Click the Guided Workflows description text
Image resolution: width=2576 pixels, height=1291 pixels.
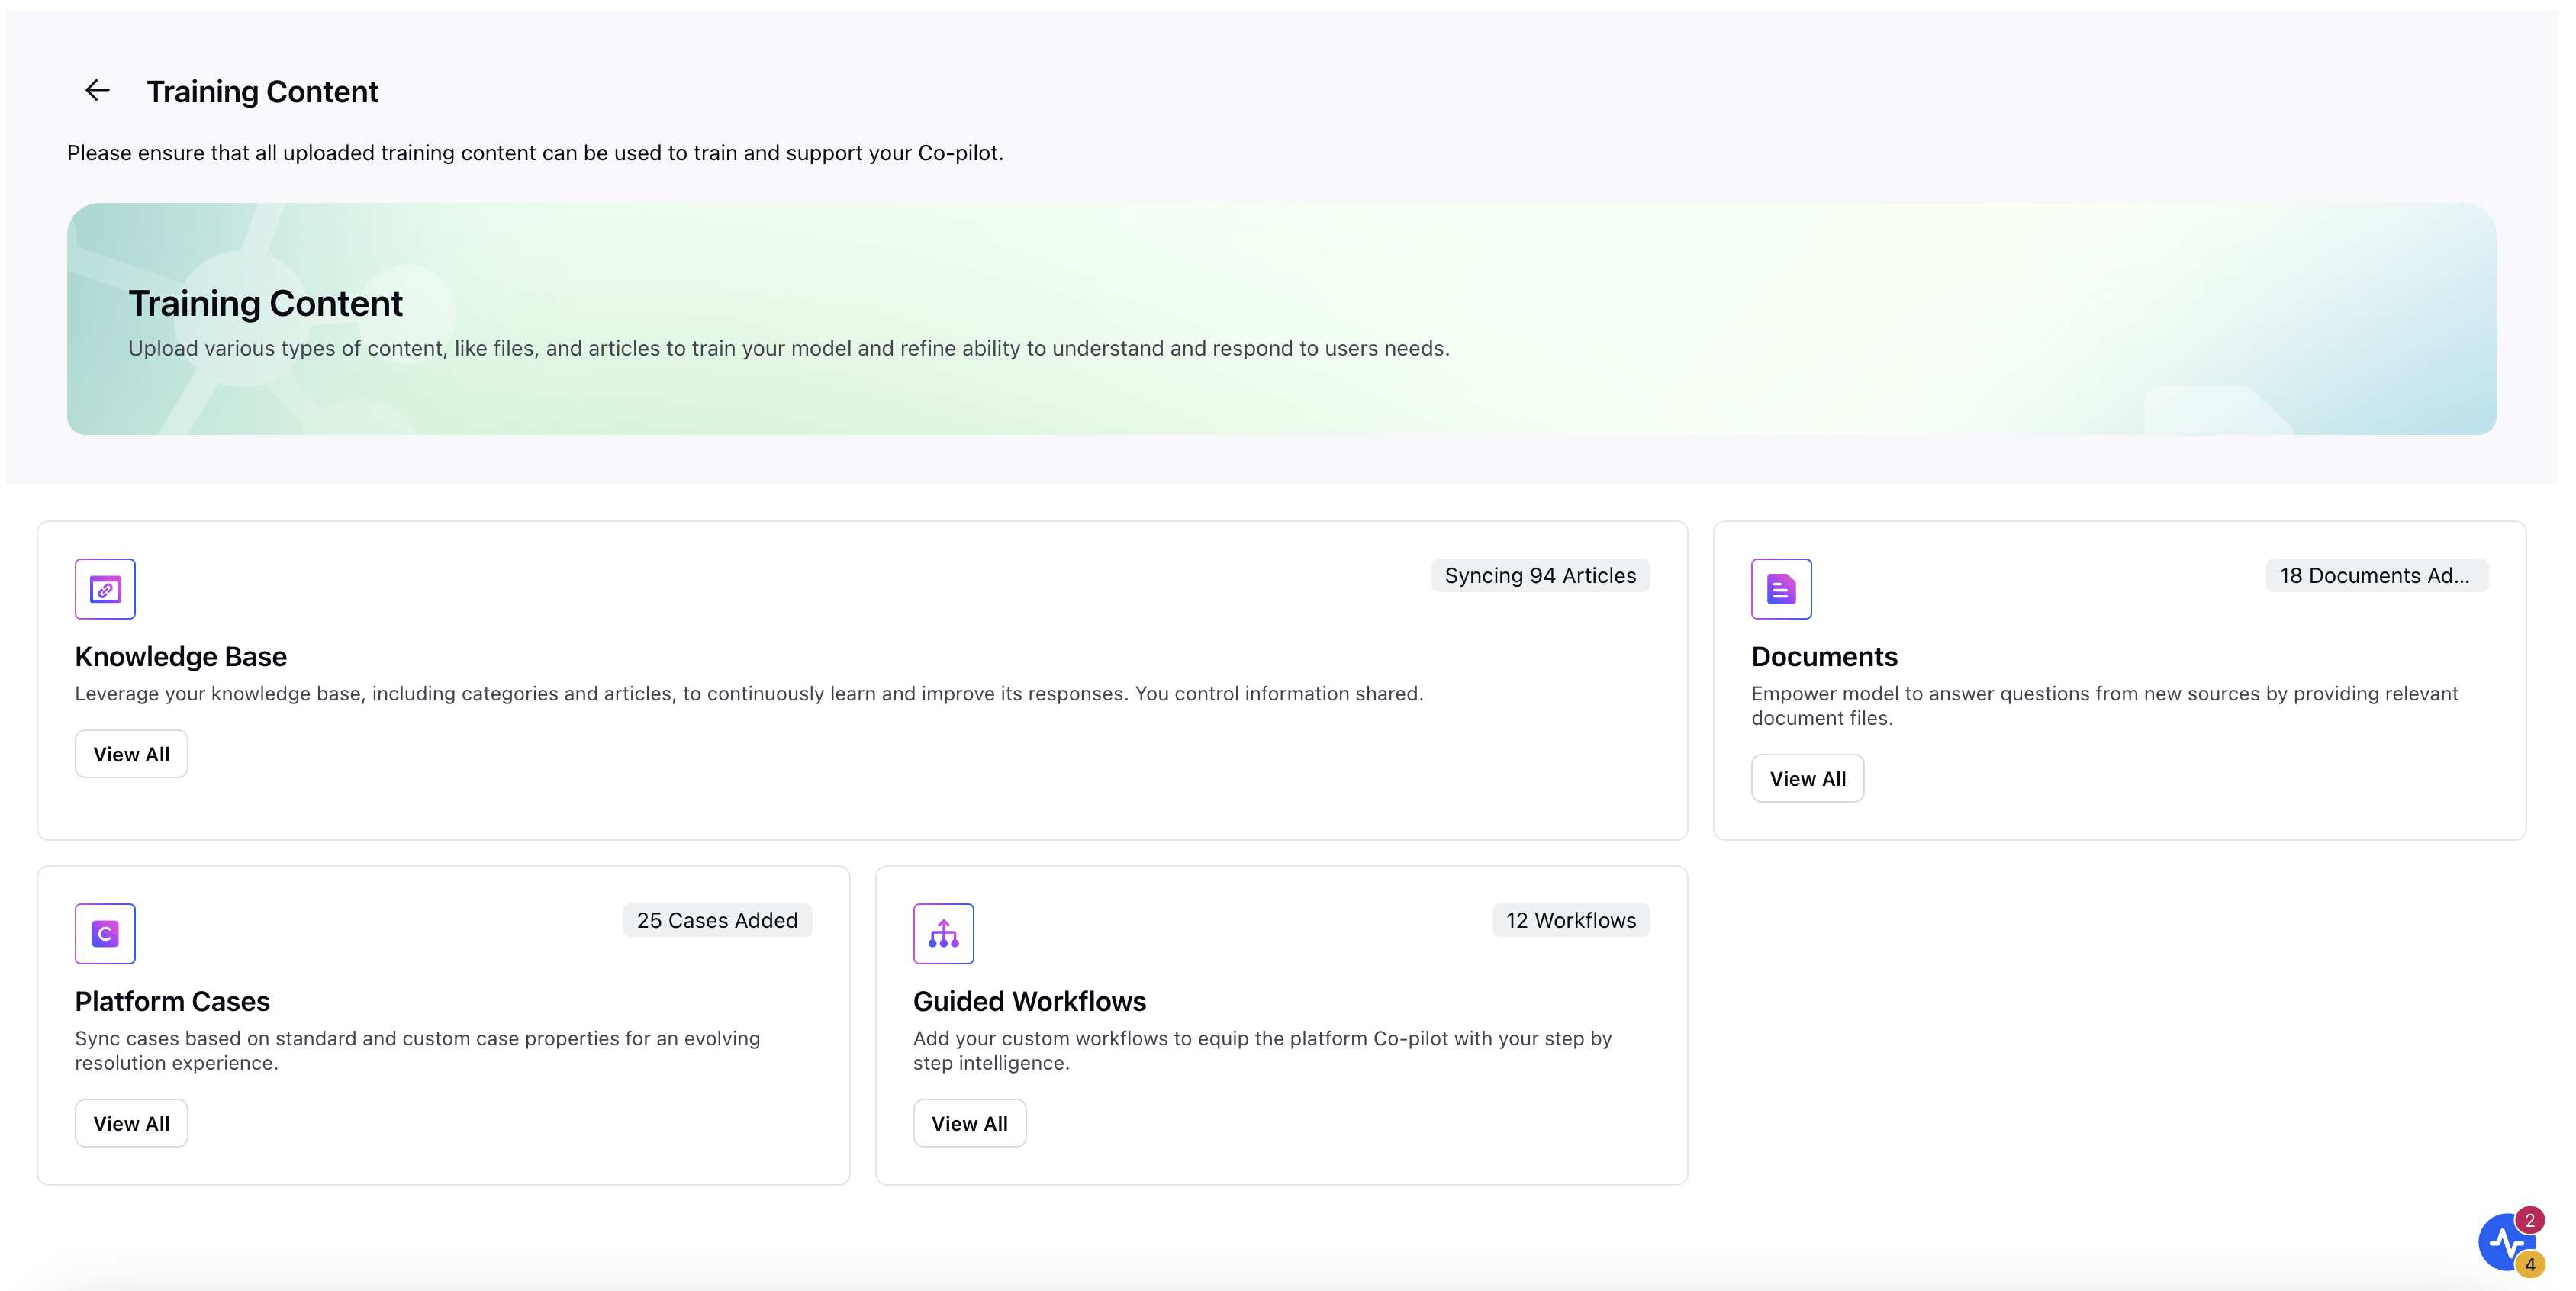[1262, 1051]
